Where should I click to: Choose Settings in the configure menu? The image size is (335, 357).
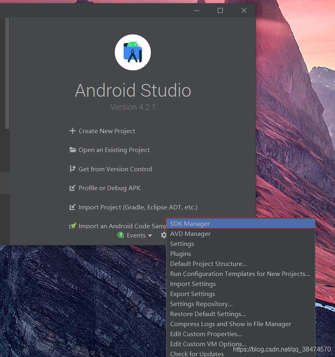241,243
